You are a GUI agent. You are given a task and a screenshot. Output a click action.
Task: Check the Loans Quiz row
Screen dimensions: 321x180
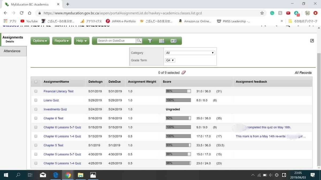coord(36,100)
